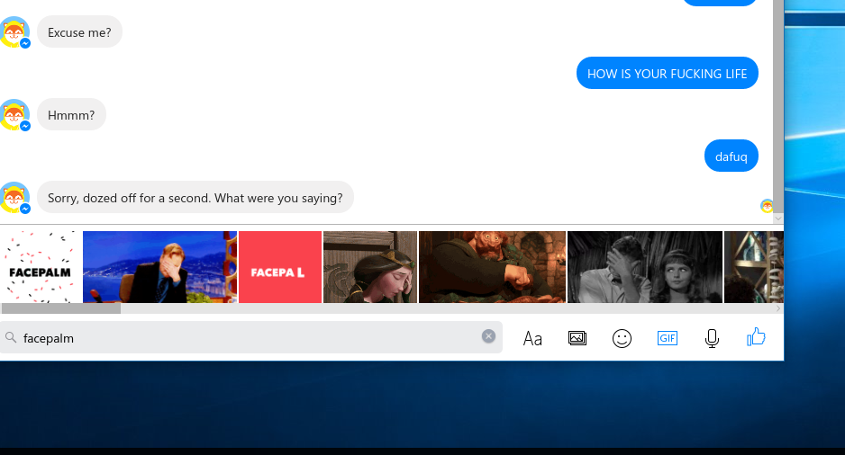This screenshot has width=845, height=455.
Task: Click the 'Hmmm?' message bubble
Action: 71,114
